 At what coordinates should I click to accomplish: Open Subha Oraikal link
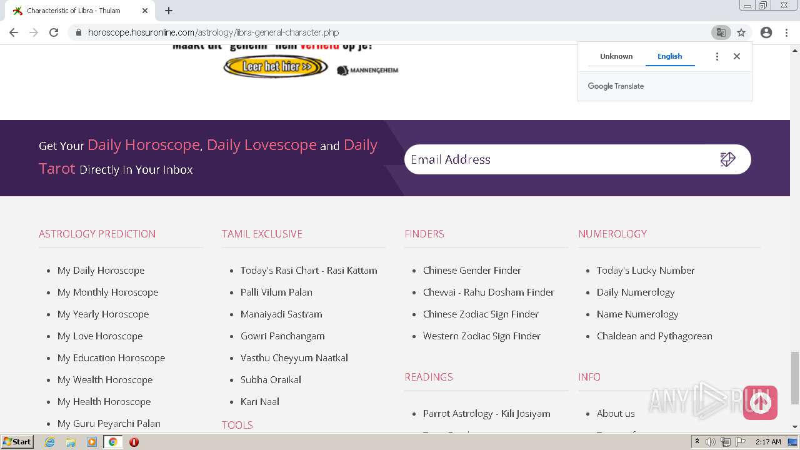271,380
